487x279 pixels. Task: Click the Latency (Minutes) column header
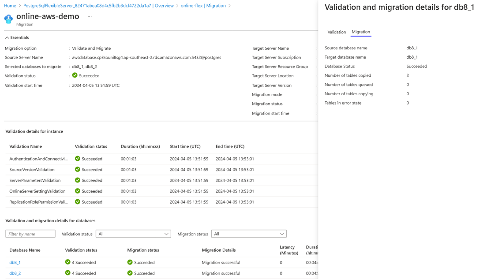coord(289,250)
